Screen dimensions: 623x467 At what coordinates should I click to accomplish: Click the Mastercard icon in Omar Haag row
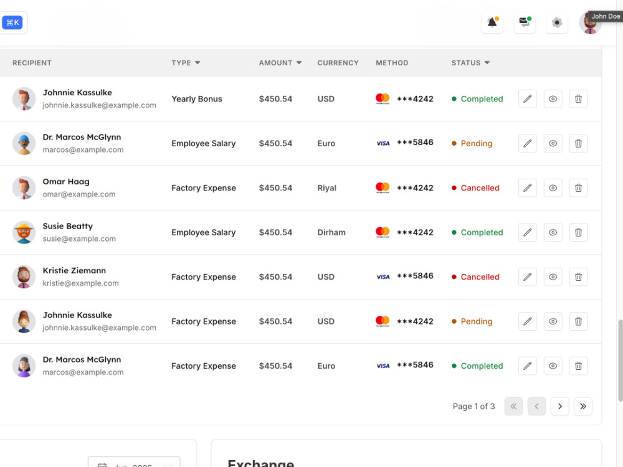point(383,188)
